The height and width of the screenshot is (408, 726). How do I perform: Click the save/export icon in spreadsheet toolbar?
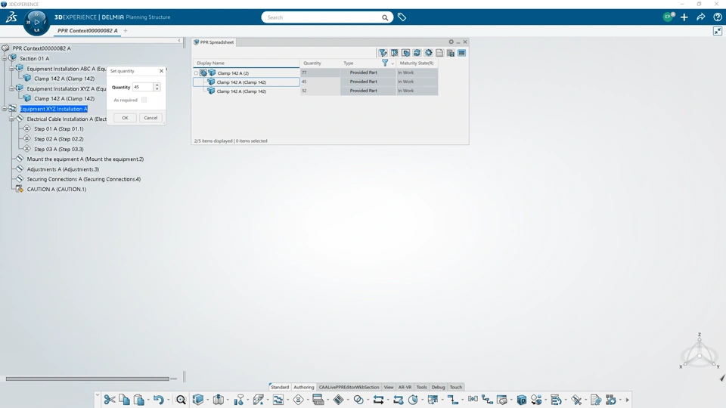coord(451,53)
